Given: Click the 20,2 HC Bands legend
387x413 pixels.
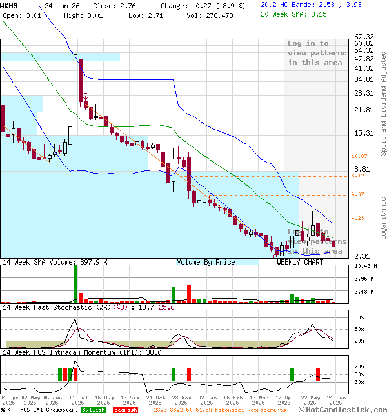Looking at the screenshot, I should [x=311, y=5].
